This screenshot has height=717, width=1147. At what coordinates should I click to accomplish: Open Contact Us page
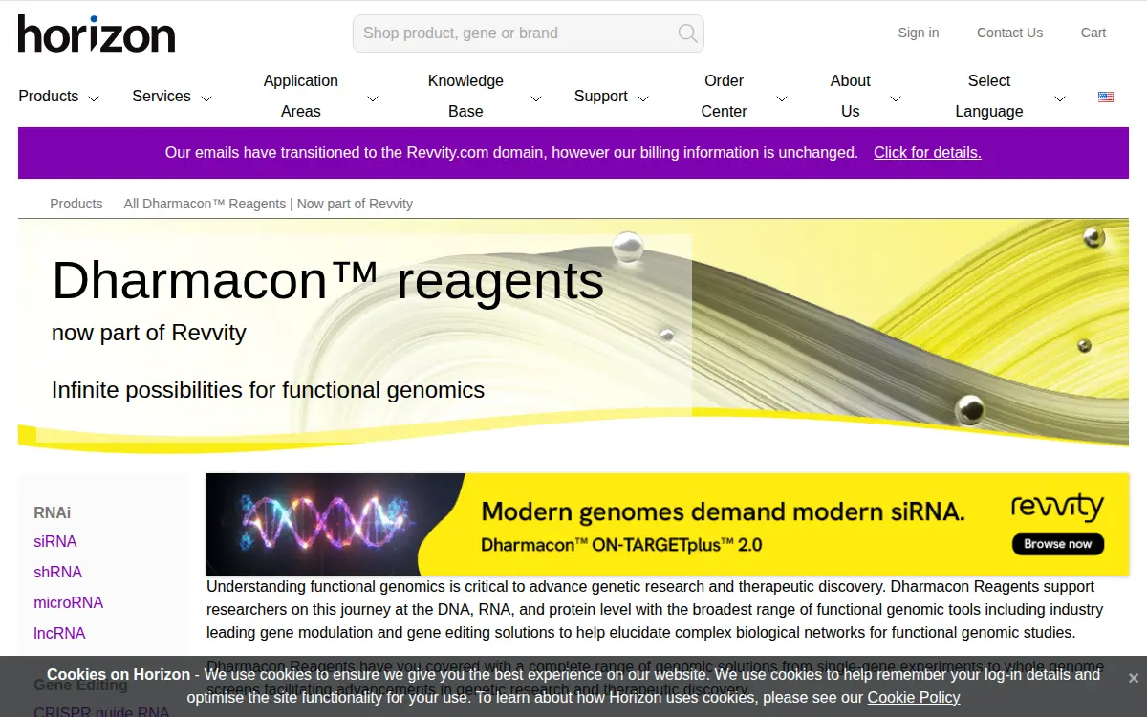tap(1009, 33)
